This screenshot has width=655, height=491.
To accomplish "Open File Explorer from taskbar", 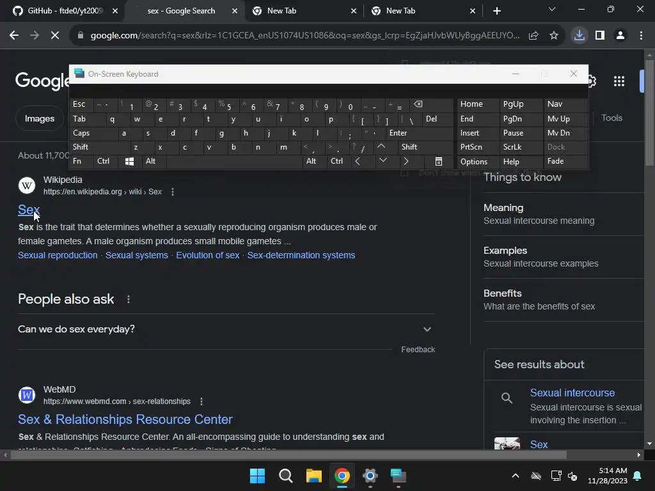I will click(313, 476).
